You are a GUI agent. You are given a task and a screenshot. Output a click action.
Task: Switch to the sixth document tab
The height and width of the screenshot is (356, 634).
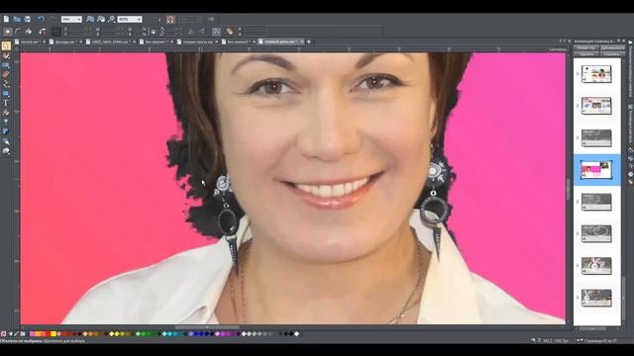point(238,42)
